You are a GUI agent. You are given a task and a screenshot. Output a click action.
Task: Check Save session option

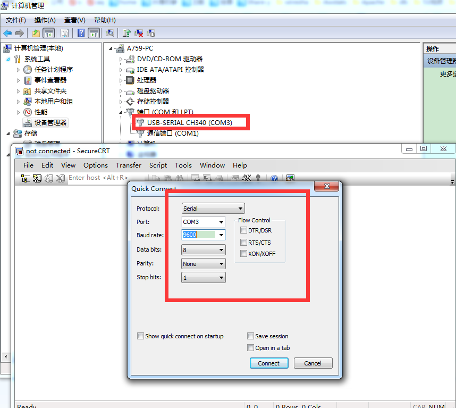(250, 336)
